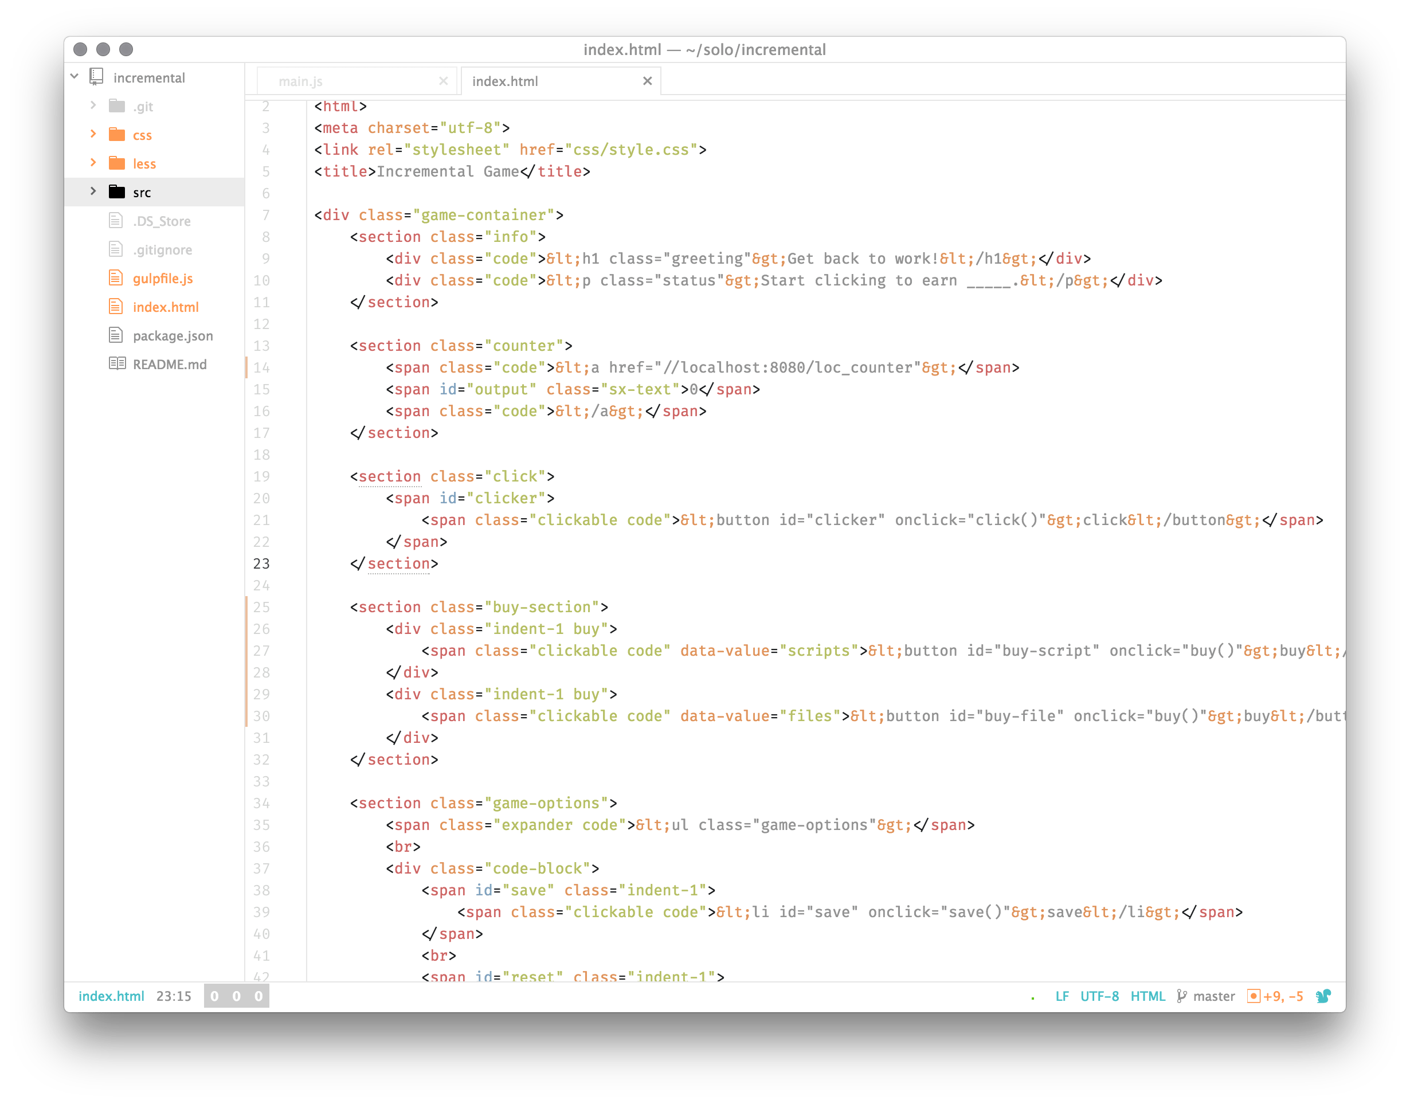This screenshot has width=1410, height=1104.
Task: Click the LF line ending selector
Action: (1062, 996)
